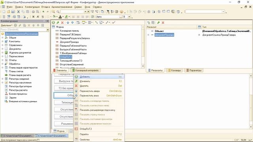Viewport: 253px width, 142px height.
Task: Select ПередачаТЗВЗапрос in elements tree
Action: [70, 34]
